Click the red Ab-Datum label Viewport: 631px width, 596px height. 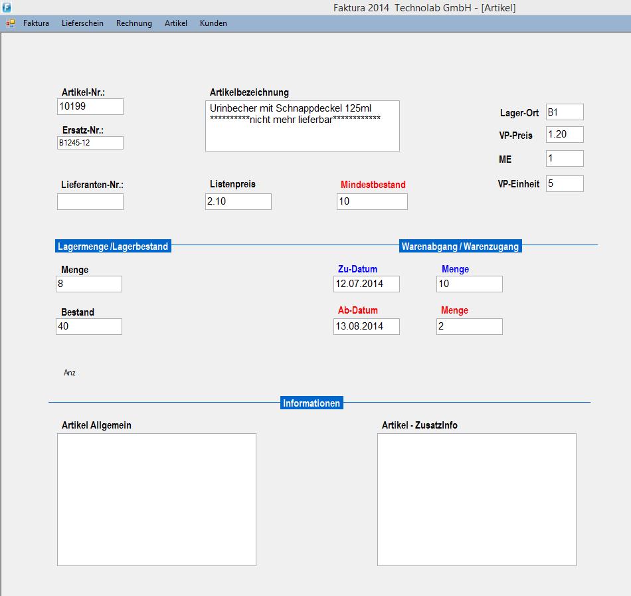[358, 310]
